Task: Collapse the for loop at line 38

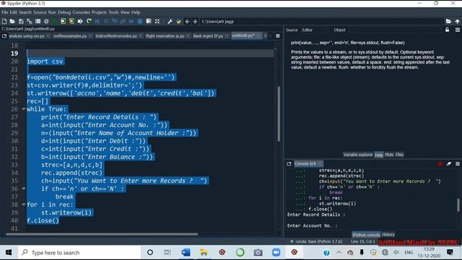Action: point(23,204)
